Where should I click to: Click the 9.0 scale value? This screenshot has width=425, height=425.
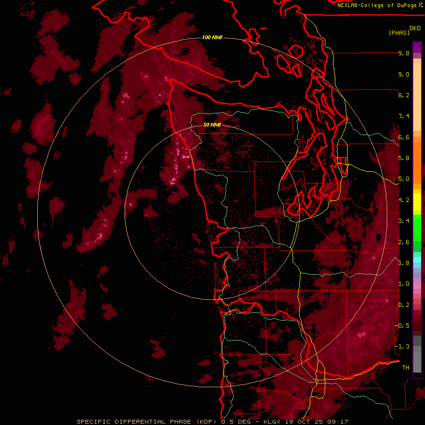pyautogui.click(x=404, y=75)
